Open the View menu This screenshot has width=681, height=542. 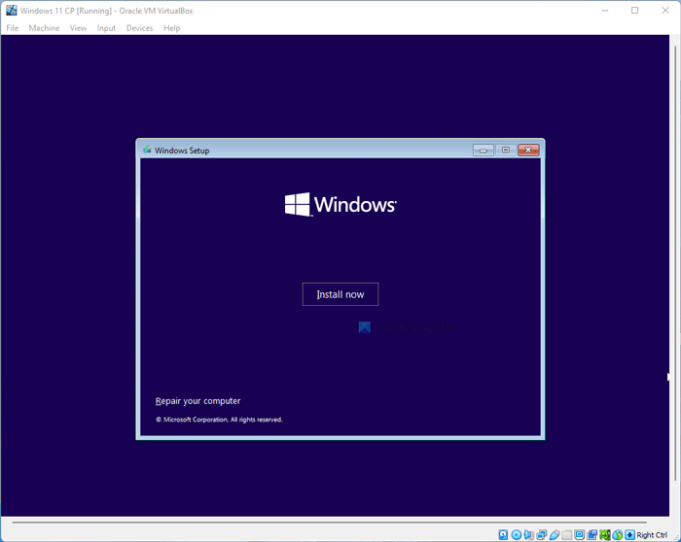click(x=78, y=28)
